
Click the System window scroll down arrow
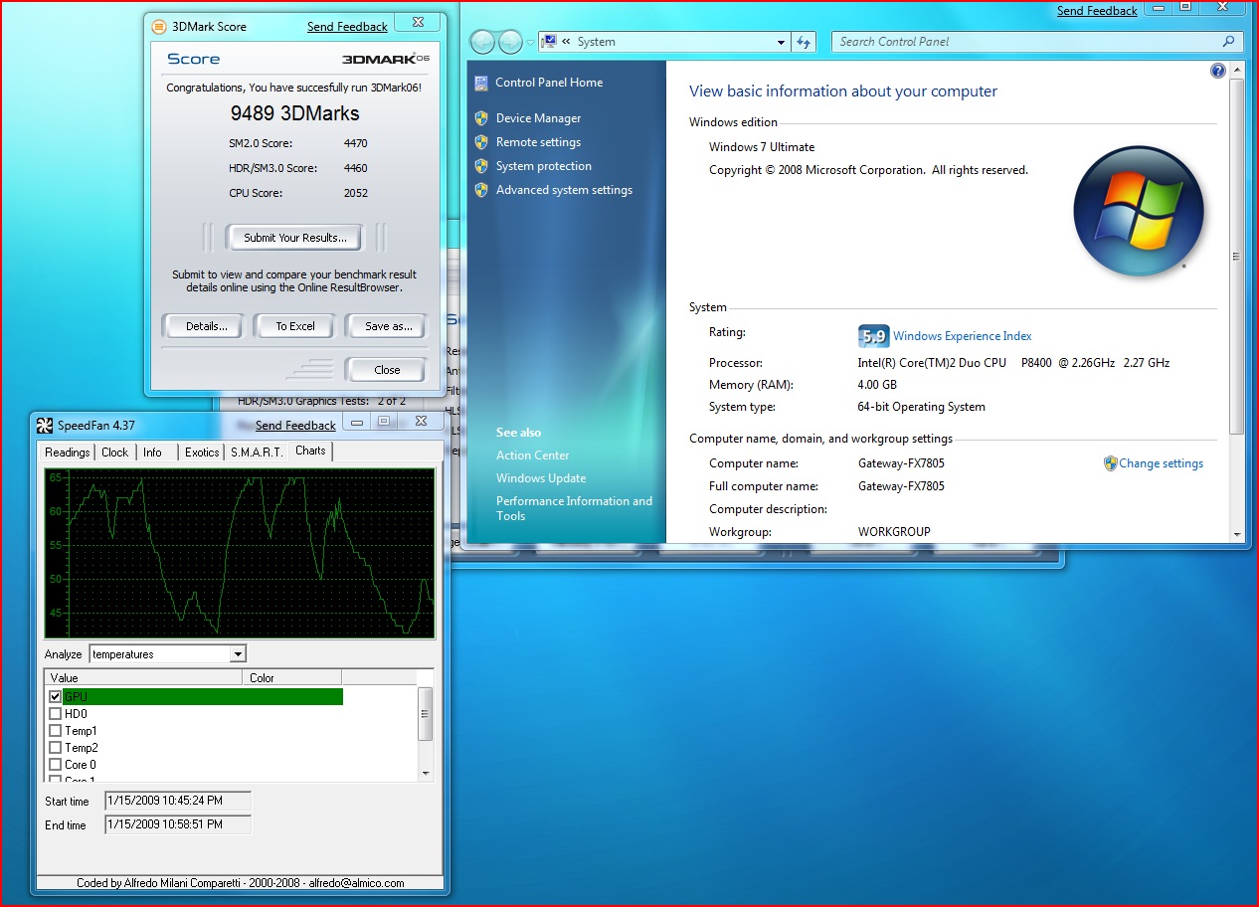pos(1236,534)
